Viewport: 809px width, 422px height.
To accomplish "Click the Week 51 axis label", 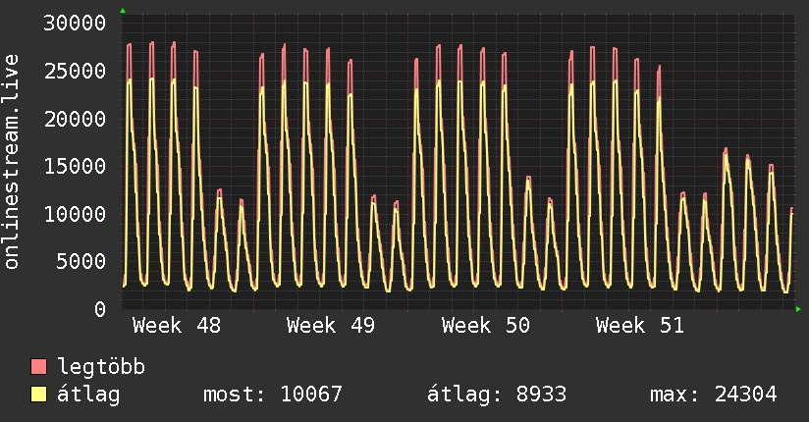I will (x=640, y=326).
